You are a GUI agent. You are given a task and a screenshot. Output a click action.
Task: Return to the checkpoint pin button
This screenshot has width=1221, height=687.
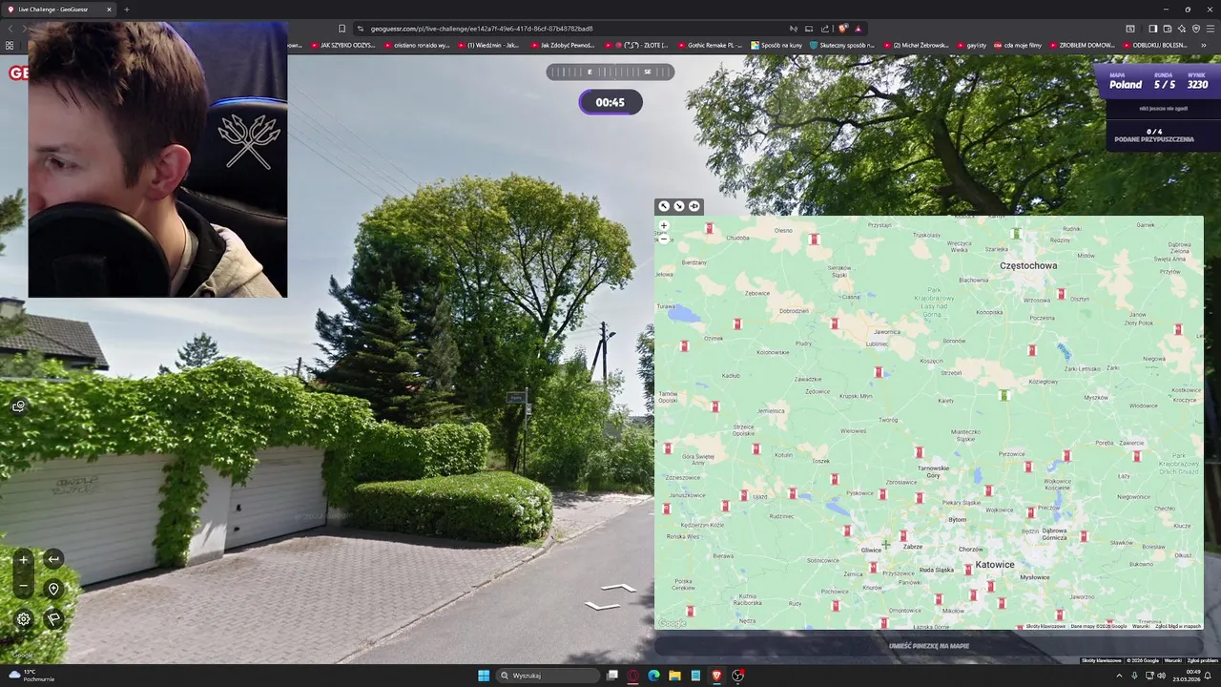pos(53,590)
